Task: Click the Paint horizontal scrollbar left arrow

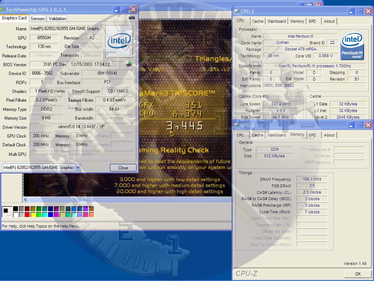Action: click(26, 199)
